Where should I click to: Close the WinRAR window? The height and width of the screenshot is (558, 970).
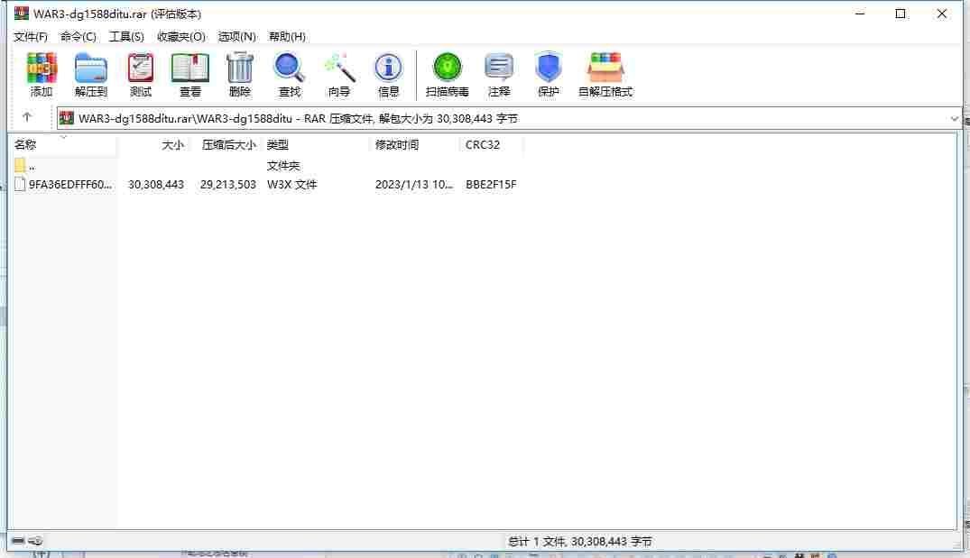(941, 14)
